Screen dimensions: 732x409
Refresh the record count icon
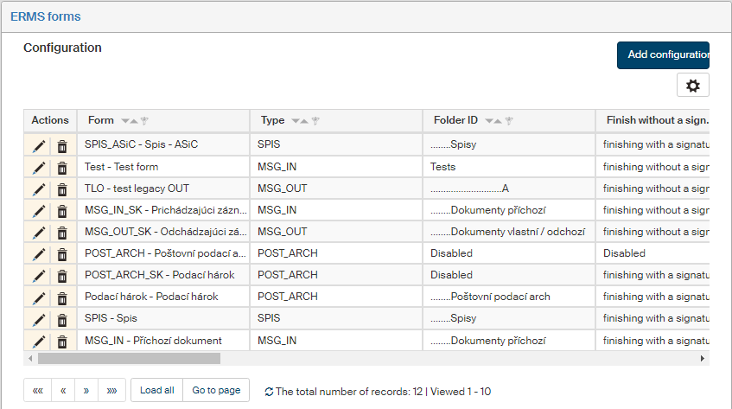[269, 392]
